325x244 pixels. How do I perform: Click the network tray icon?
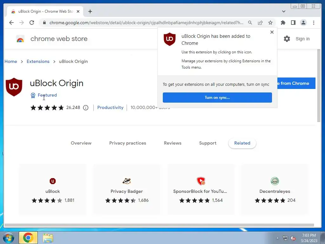(285, 238)
